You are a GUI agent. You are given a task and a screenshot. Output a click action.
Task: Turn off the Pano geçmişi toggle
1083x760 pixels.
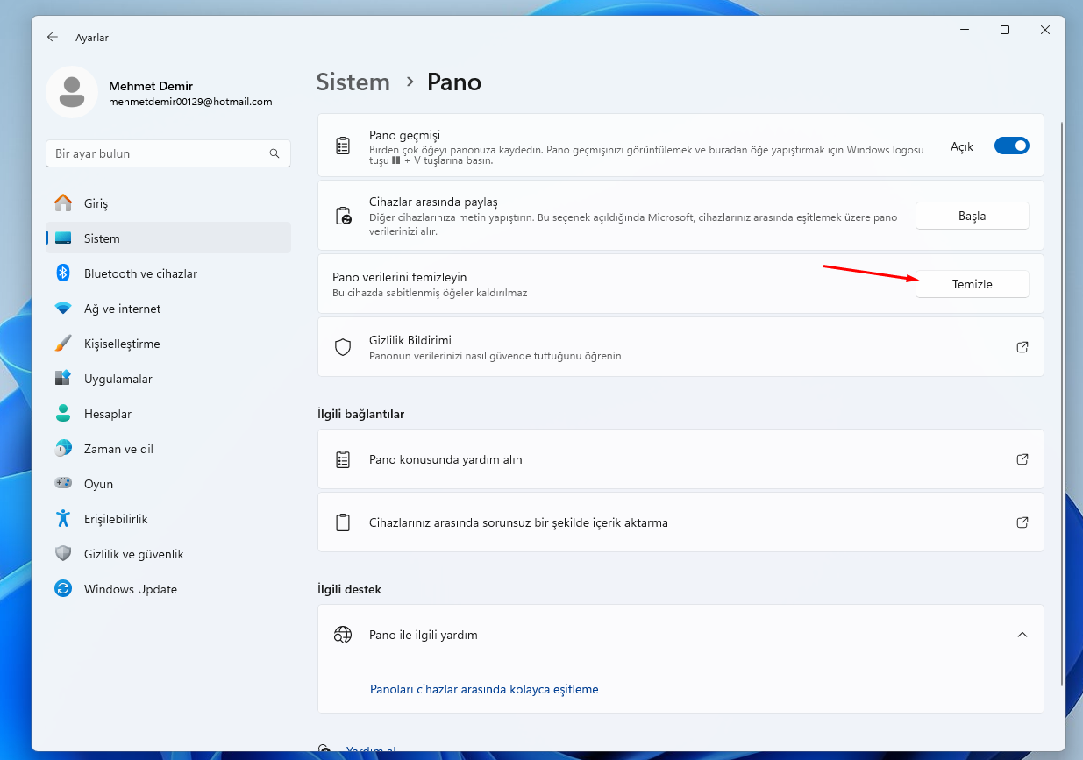point(1011,146)
